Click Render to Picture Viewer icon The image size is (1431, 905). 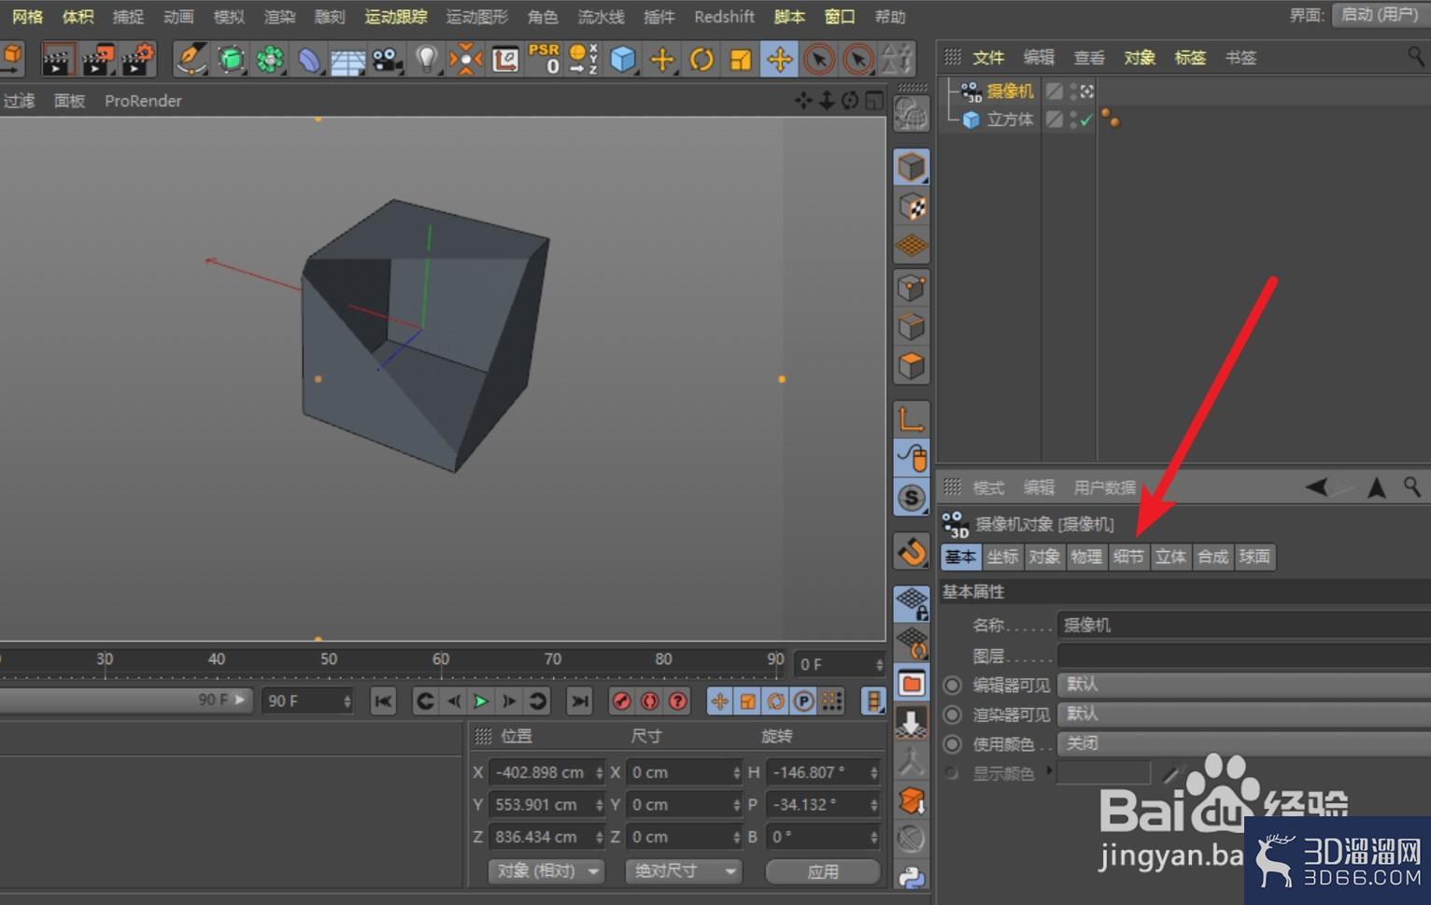click(x=97, y=60)
